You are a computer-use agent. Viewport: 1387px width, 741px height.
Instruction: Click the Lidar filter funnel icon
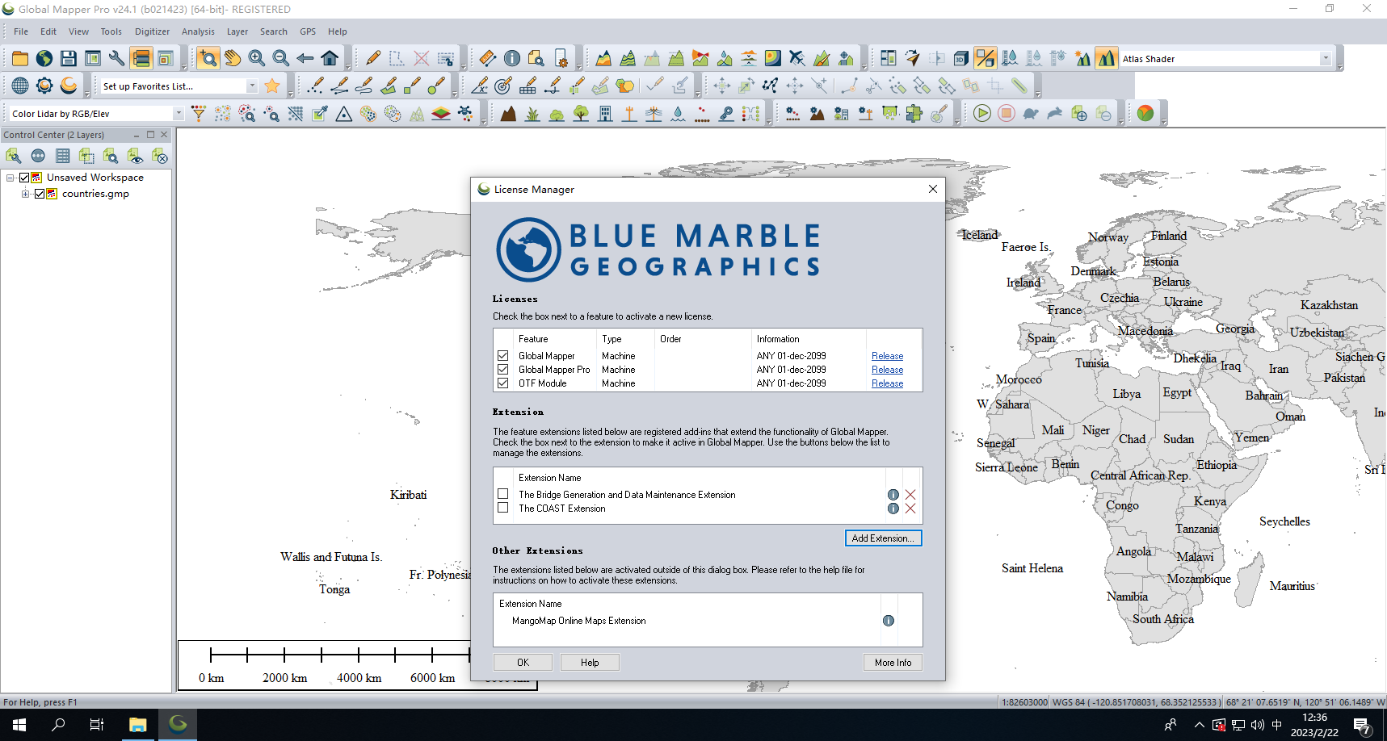click(x=199, y=114)
